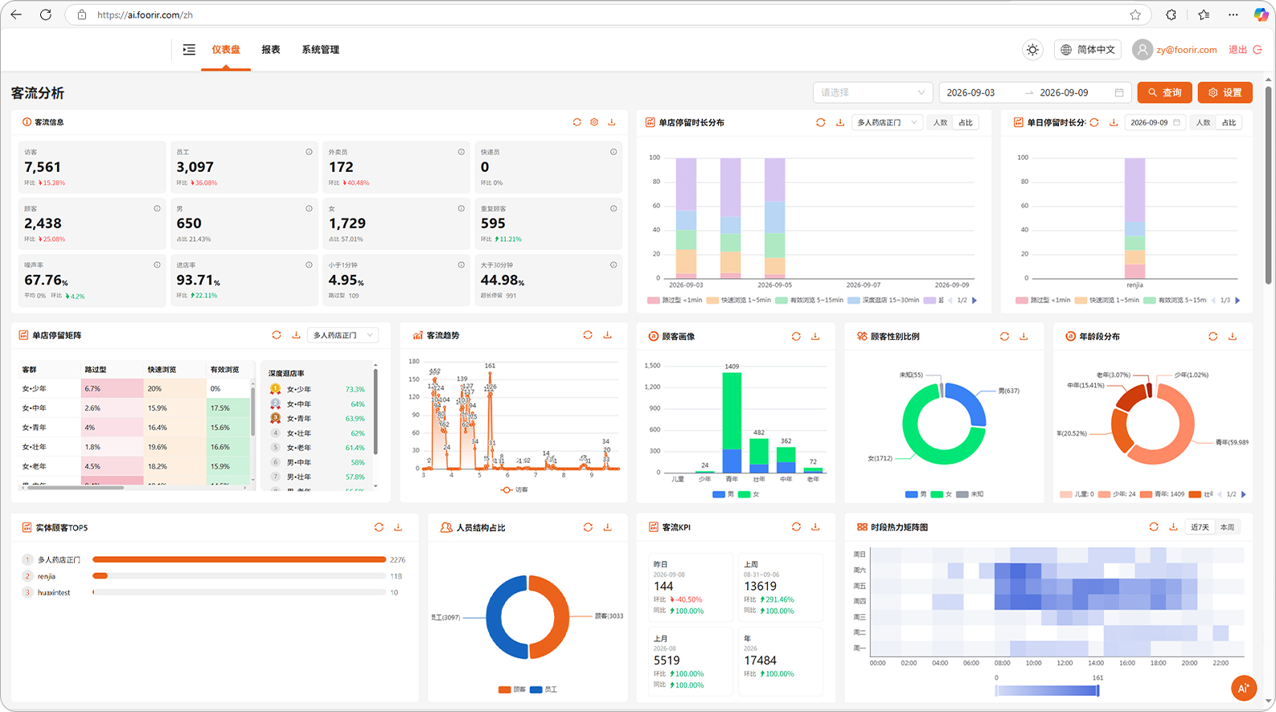Select renjia row in TOP5 list
Screen dimensions: 1276x712
click(214, 576)
